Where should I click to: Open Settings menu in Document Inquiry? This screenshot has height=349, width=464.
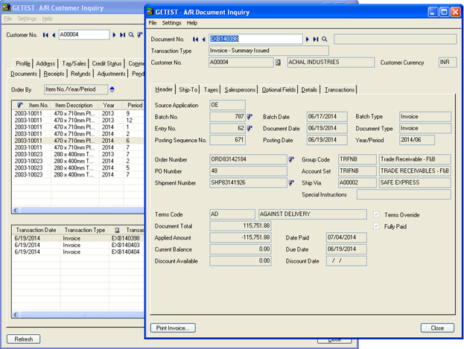171,23
